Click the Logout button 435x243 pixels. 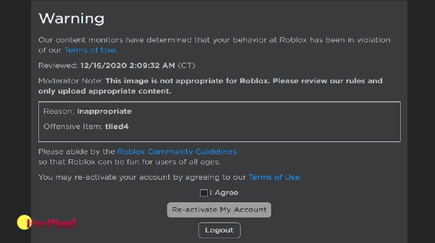click(219, 230)
